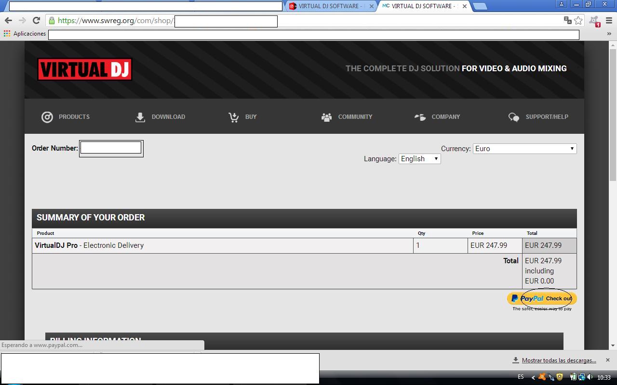Open the translate page icon

pos(567,20)
